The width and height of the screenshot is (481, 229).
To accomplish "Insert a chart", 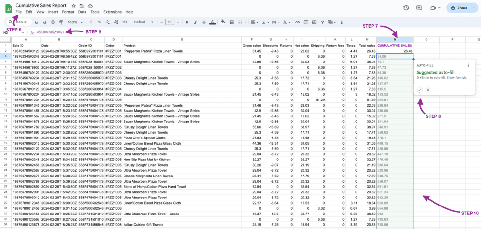I will click(314, 22).
